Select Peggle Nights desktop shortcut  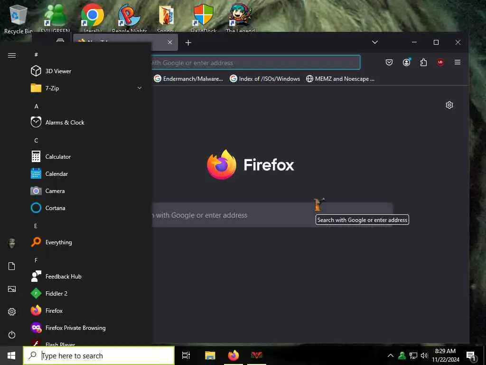click(x=130, y=18)
